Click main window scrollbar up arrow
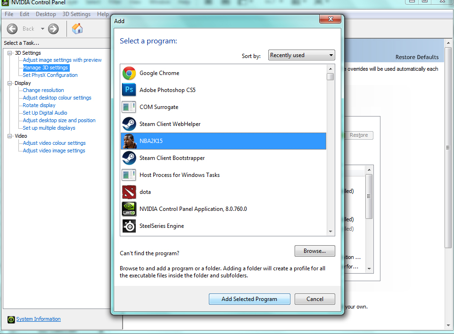Screen dimensions: 454x334 pos(448,43)
